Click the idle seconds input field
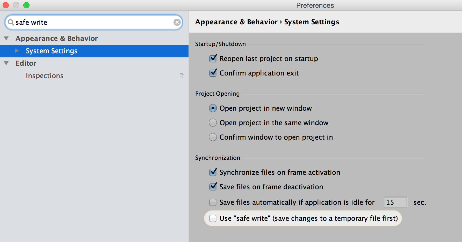 [395, 202]
